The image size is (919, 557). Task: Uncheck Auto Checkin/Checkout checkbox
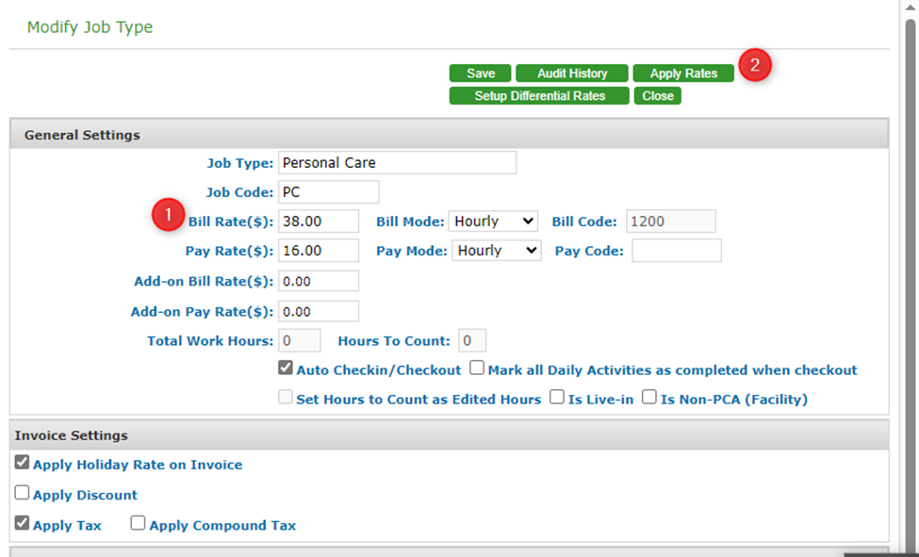point(286,369)
